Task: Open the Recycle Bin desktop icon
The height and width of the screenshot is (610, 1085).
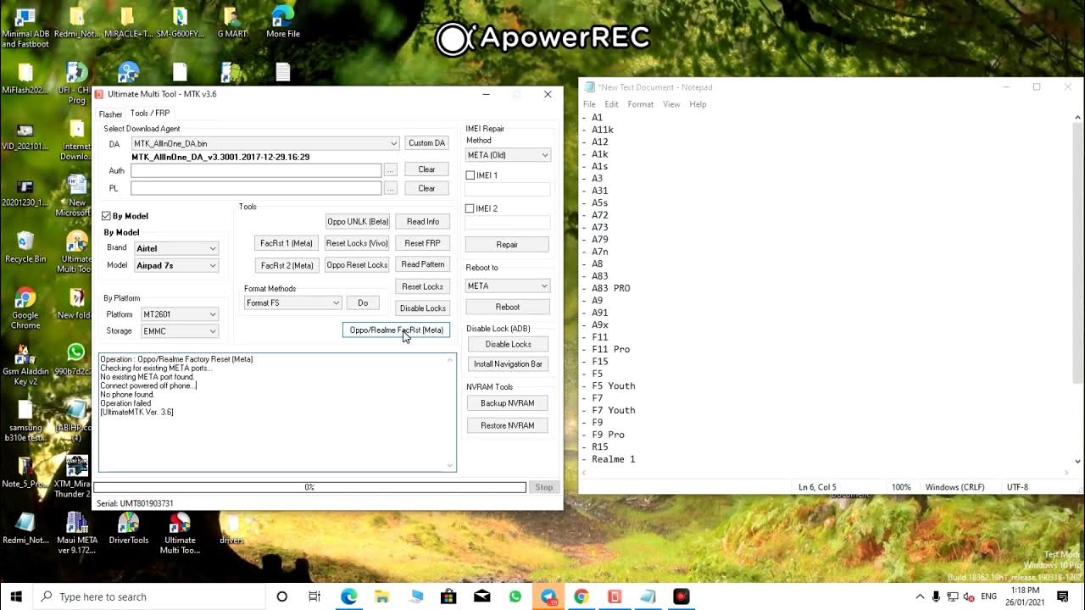Action: [25, 247]
